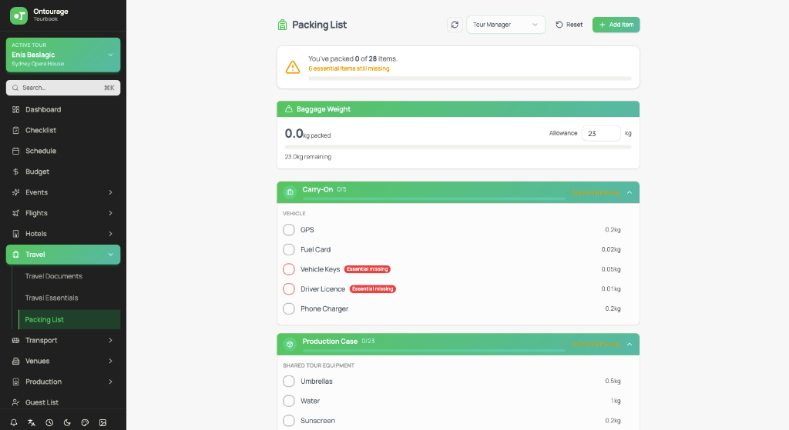Mark Phone Charger as packed
789x430 pixels.
289,308
